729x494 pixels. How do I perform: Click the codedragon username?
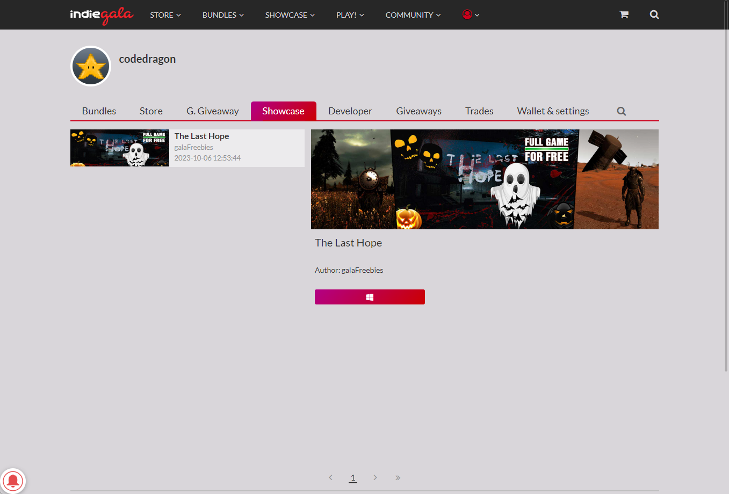(147, 59)
